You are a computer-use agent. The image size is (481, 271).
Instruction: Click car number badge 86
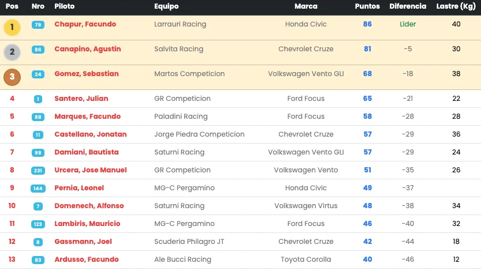38,50
